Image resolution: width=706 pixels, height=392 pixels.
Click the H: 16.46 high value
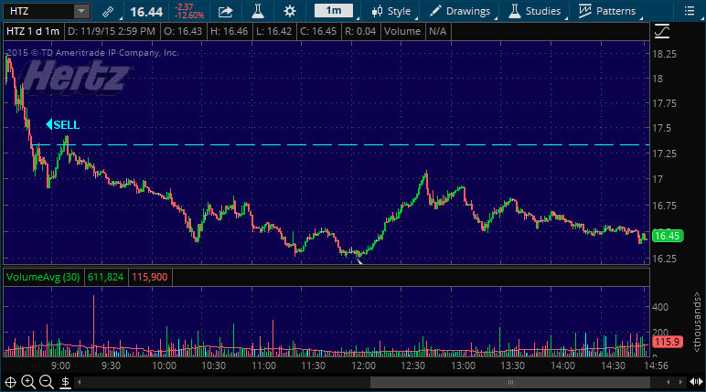[230, 31]
